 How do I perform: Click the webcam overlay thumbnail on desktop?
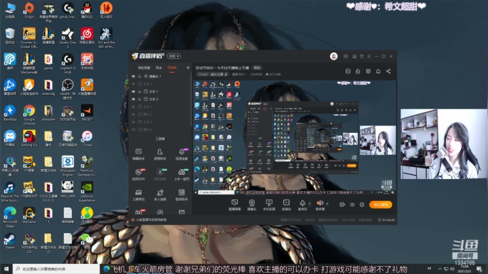[x=444, y=144]
